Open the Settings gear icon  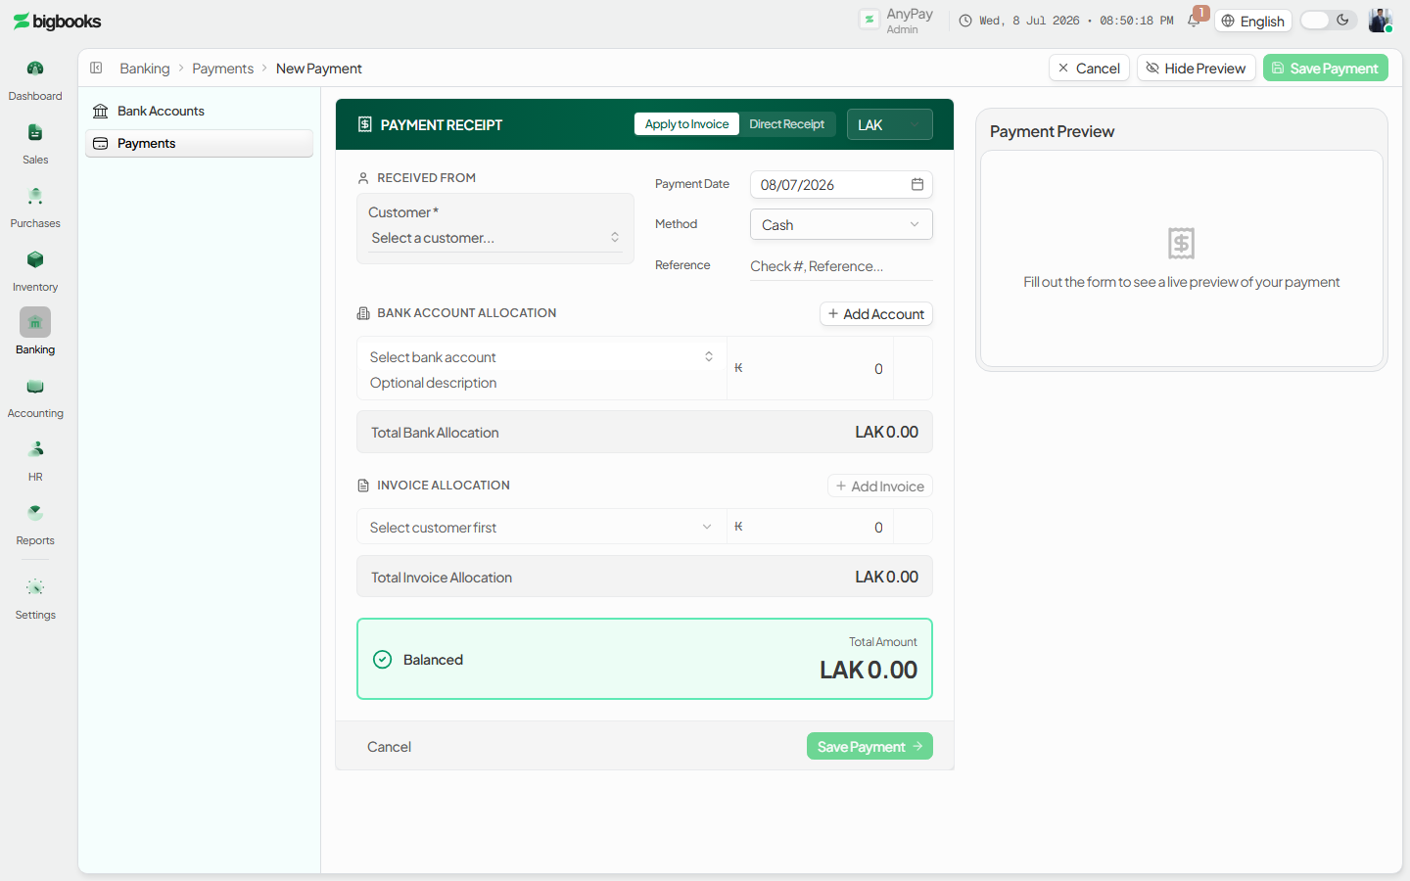(x=35, y=587)
